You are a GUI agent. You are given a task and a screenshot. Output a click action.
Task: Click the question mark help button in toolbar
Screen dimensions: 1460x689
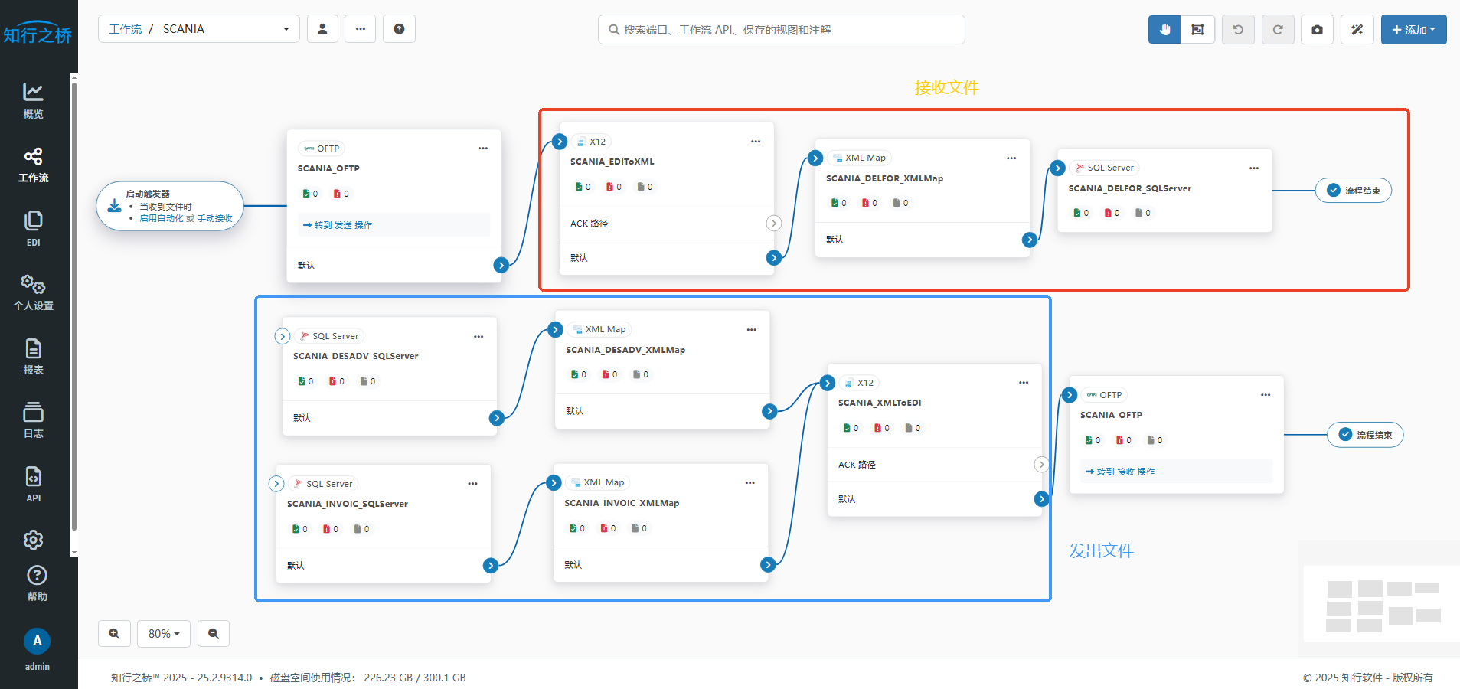coord(399,29)
